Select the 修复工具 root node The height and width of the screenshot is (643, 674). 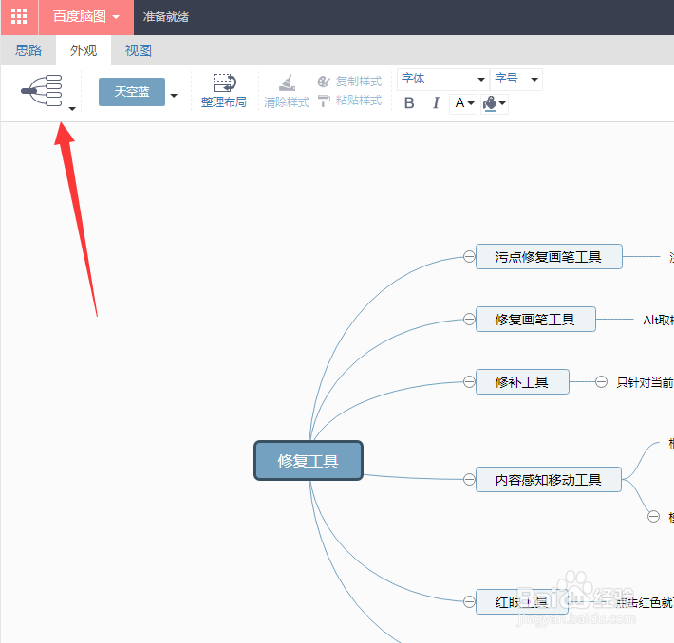(309, 461)
